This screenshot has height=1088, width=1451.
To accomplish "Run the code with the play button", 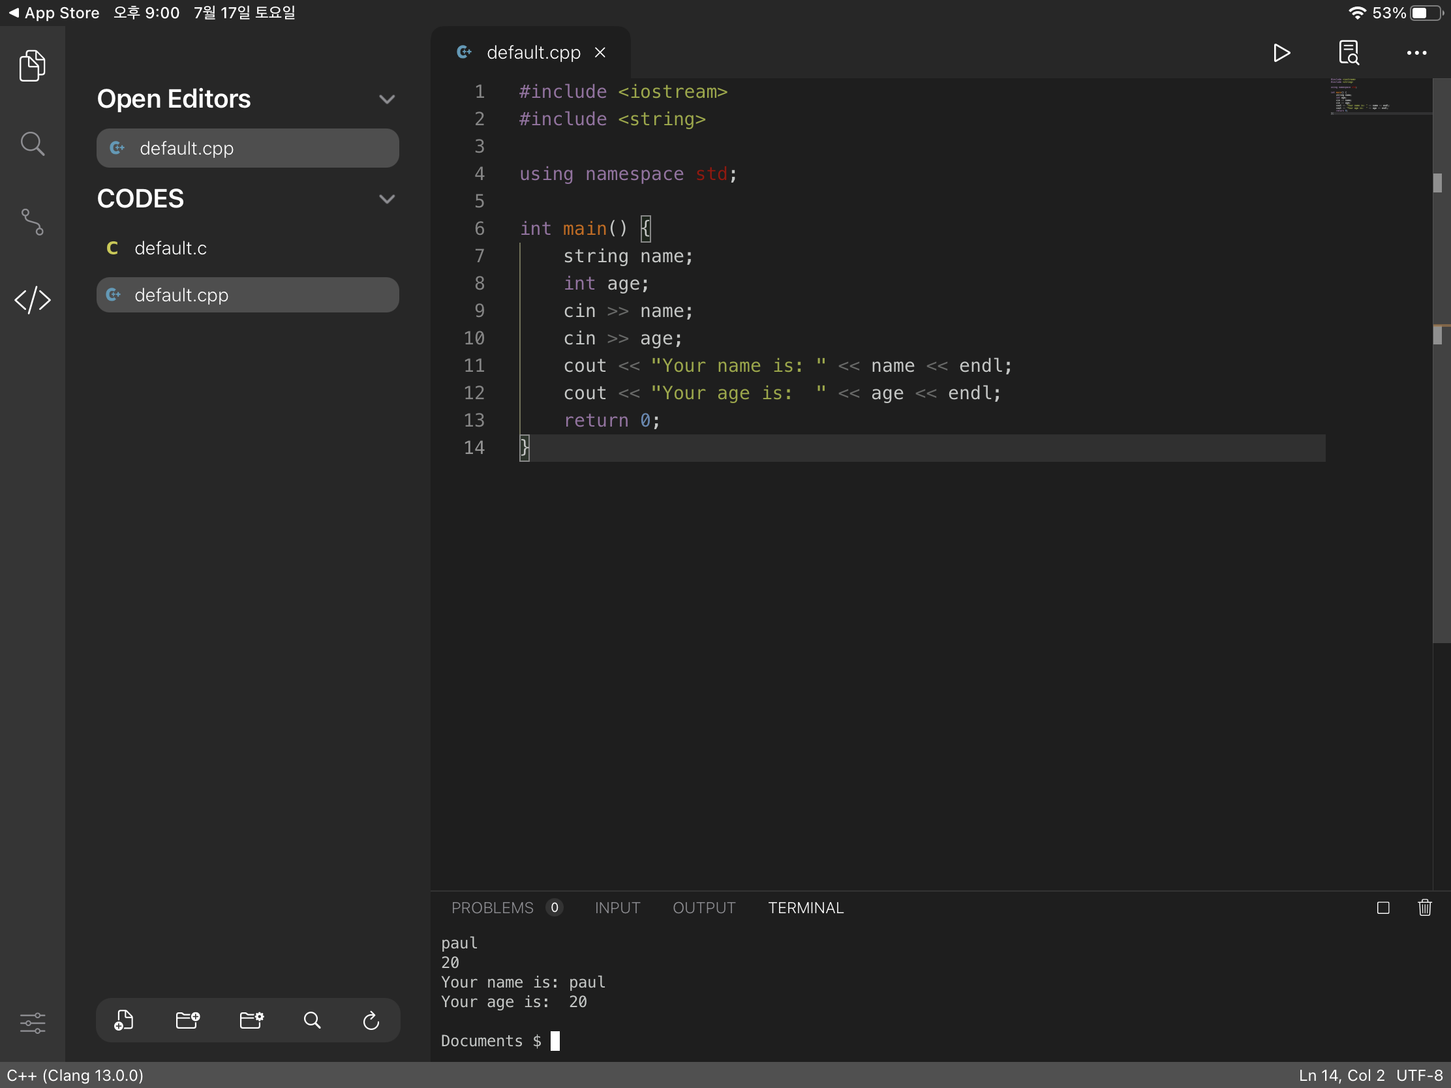I will 1281,53.
